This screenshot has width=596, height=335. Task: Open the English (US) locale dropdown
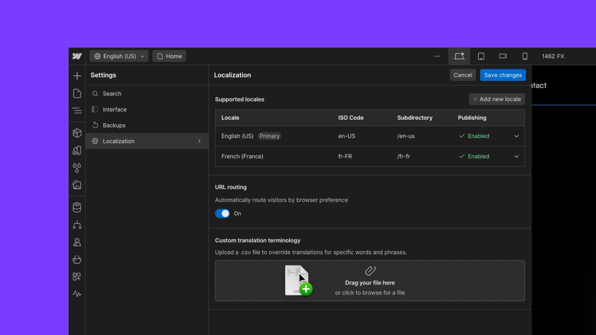coord(119,56)
